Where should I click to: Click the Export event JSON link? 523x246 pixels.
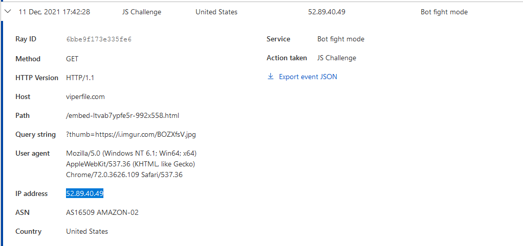coord(308,77)
